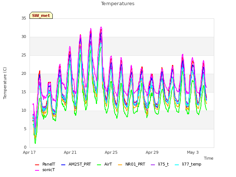236x177 pixels.
Task: Click the May 3 x-axis label
Action: click(193, 152)
